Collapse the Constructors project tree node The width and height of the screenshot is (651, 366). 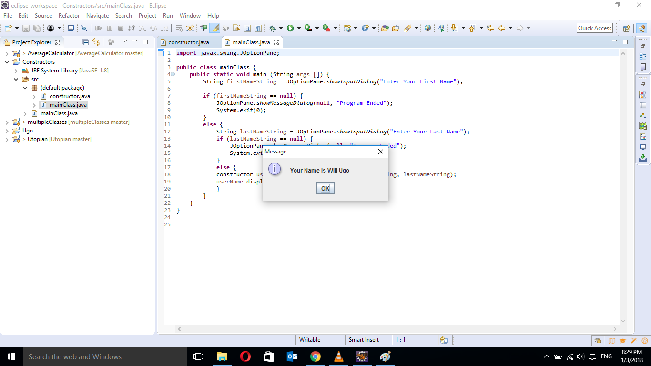8,62
